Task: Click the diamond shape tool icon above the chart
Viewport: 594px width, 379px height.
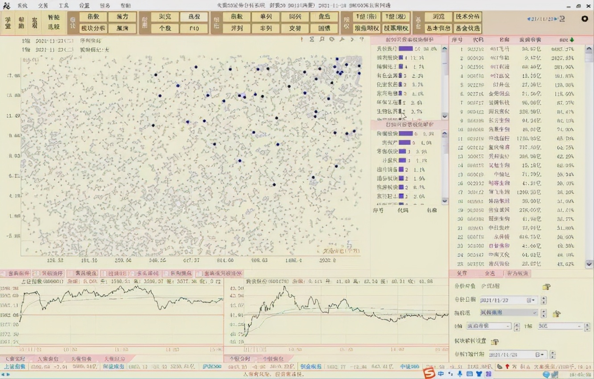Action: pos(332,40)
